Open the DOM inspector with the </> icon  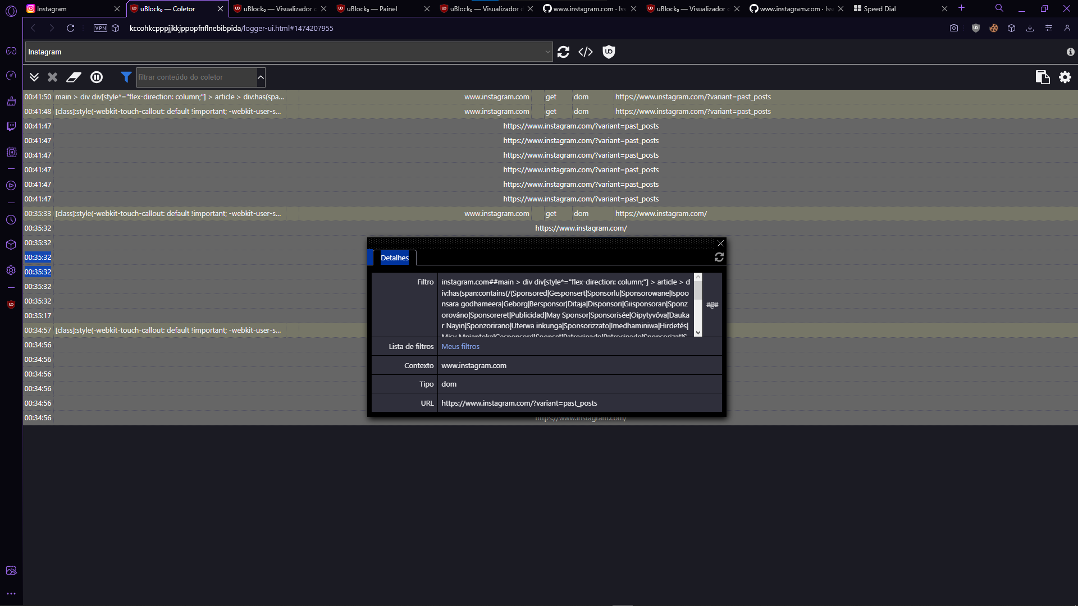click(x=586, y=52)
